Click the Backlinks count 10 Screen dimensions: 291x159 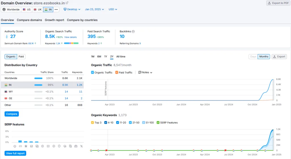click(x=122, y=36)
